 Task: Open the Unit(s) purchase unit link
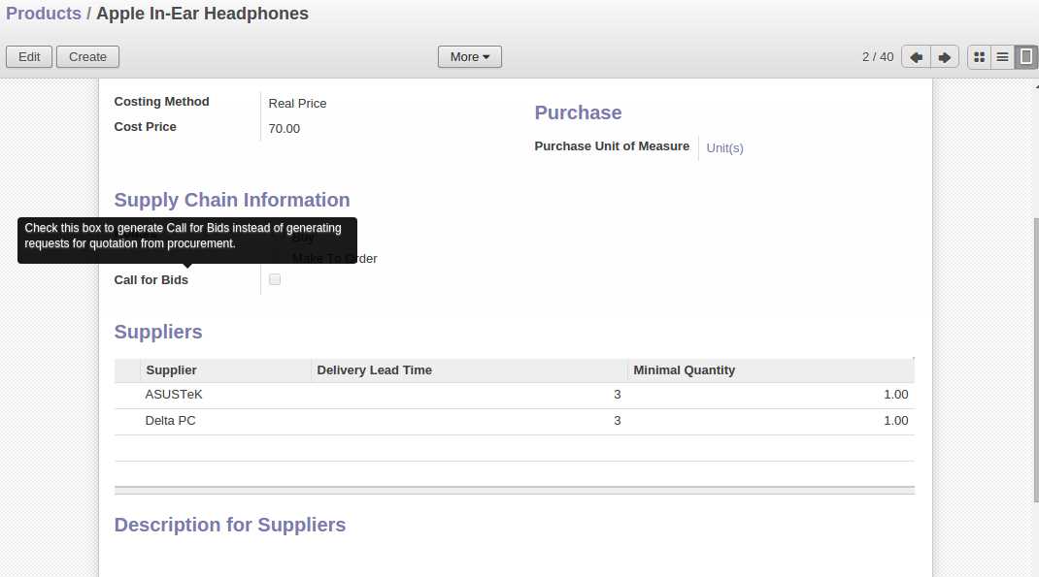(724, 148)
